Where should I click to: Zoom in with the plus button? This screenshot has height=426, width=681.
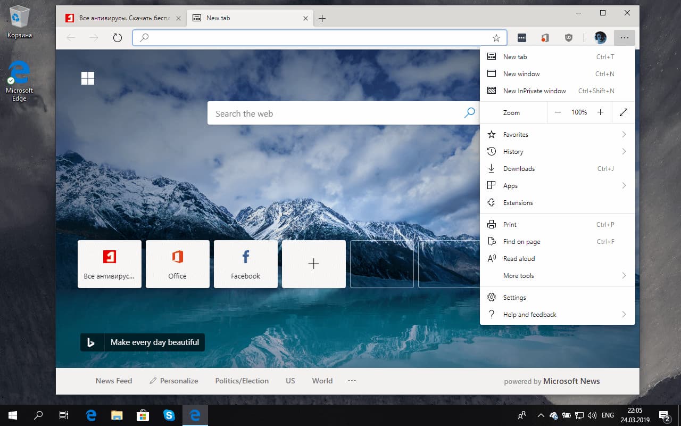click(x=600, y=112)
